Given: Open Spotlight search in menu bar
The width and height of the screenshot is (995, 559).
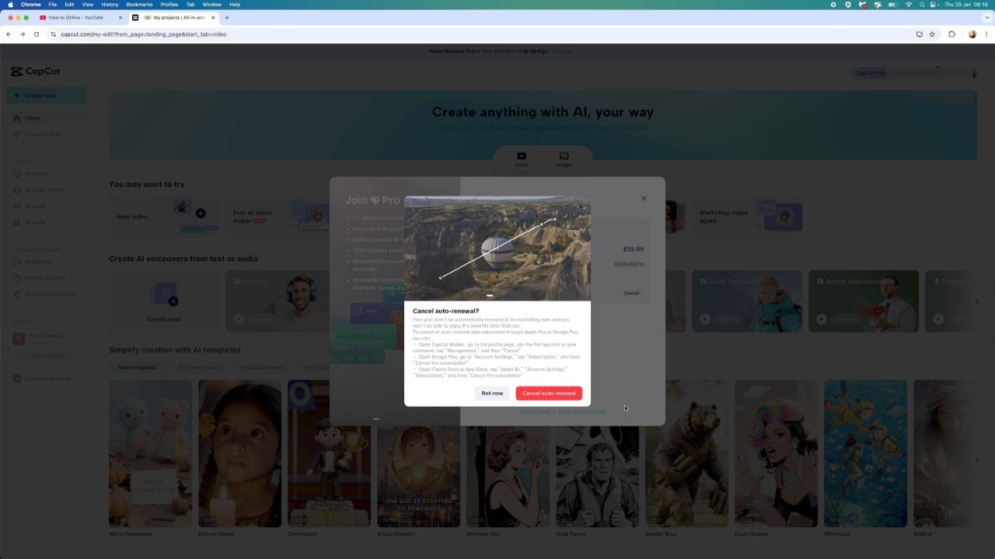Looking at the screenshot, I should [x=920, y=5].
